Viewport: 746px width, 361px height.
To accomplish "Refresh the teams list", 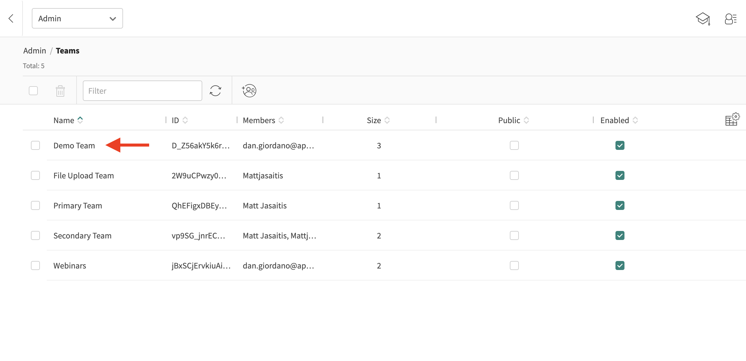I will [x=215, y=90].
